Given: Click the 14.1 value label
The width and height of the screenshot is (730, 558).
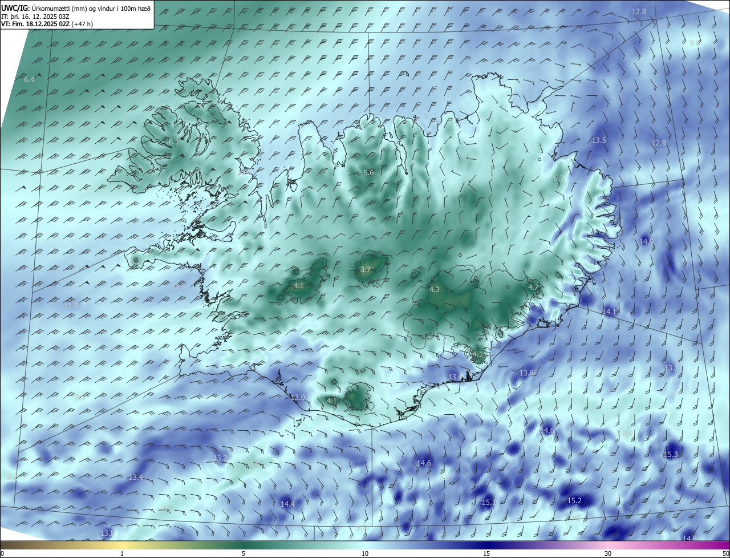Looking at the screenshot, I should (610, 312).
